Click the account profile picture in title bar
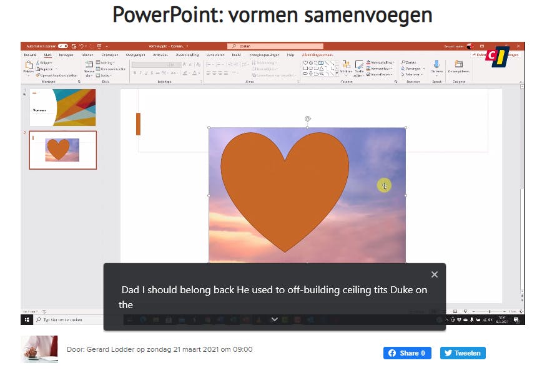 (470, 46)
